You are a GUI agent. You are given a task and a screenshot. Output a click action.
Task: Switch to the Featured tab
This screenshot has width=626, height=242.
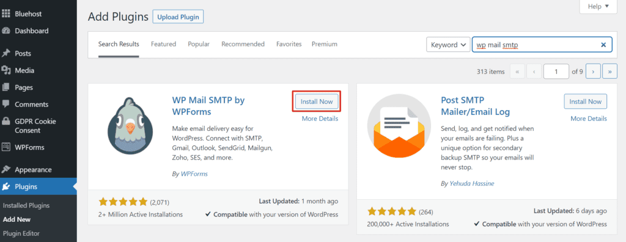tap(163, 44)
